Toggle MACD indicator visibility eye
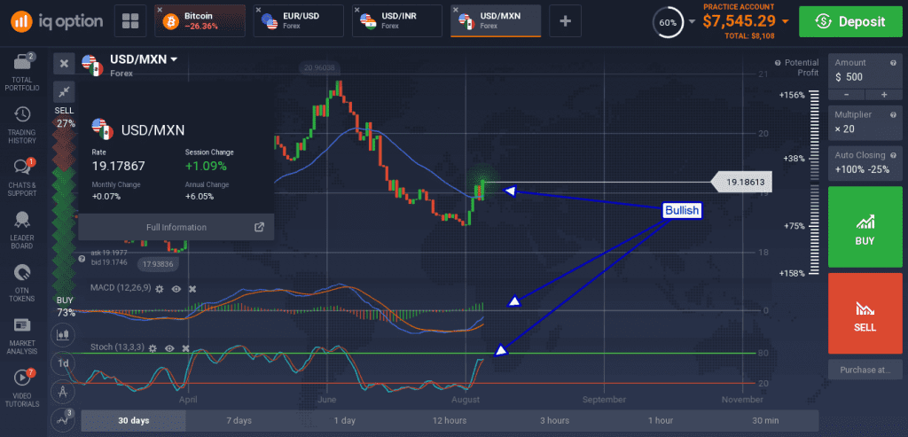 (x=176, y=288)
